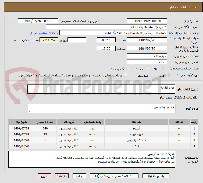This screenshot has width=203, height=183.
Task: Click the quantity 240 cell
Action: [x=45, y=128]
